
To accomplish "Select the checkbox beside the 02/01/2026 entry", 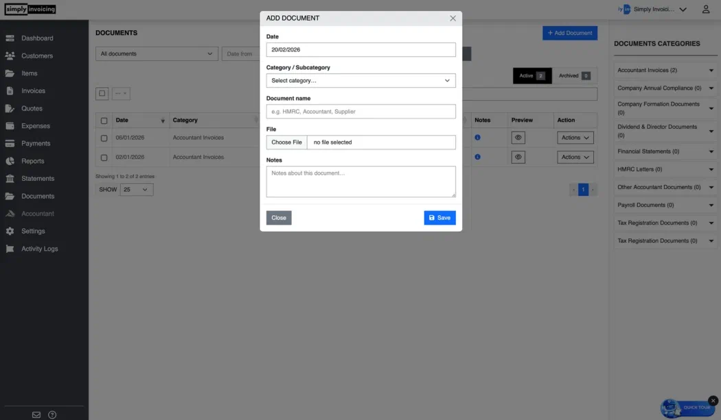I will click(x=104, y=157).
